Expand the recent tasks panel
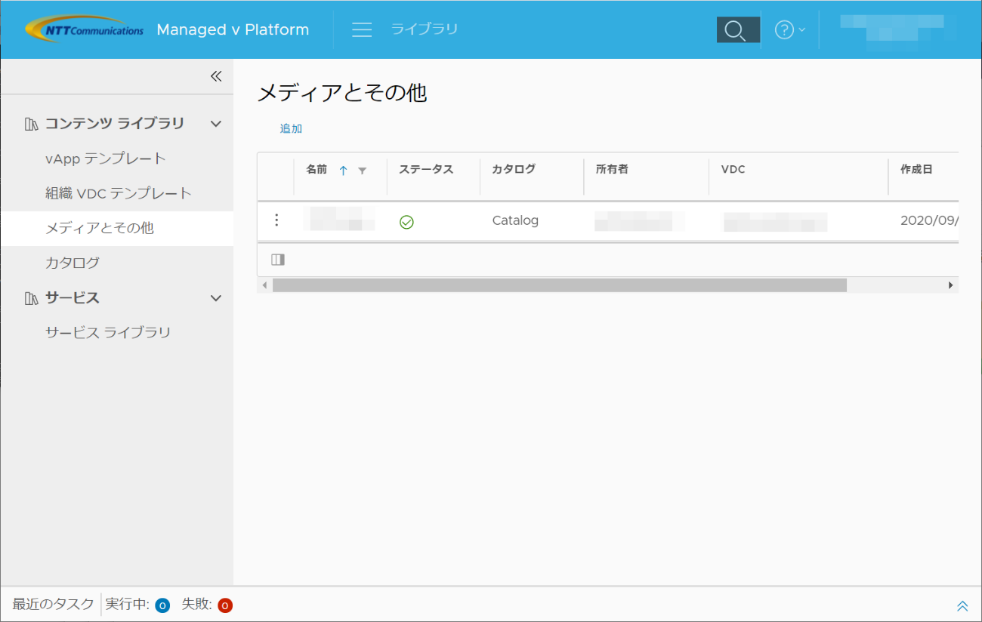This screenshot has width=982, height=622. tap(962, 605)
